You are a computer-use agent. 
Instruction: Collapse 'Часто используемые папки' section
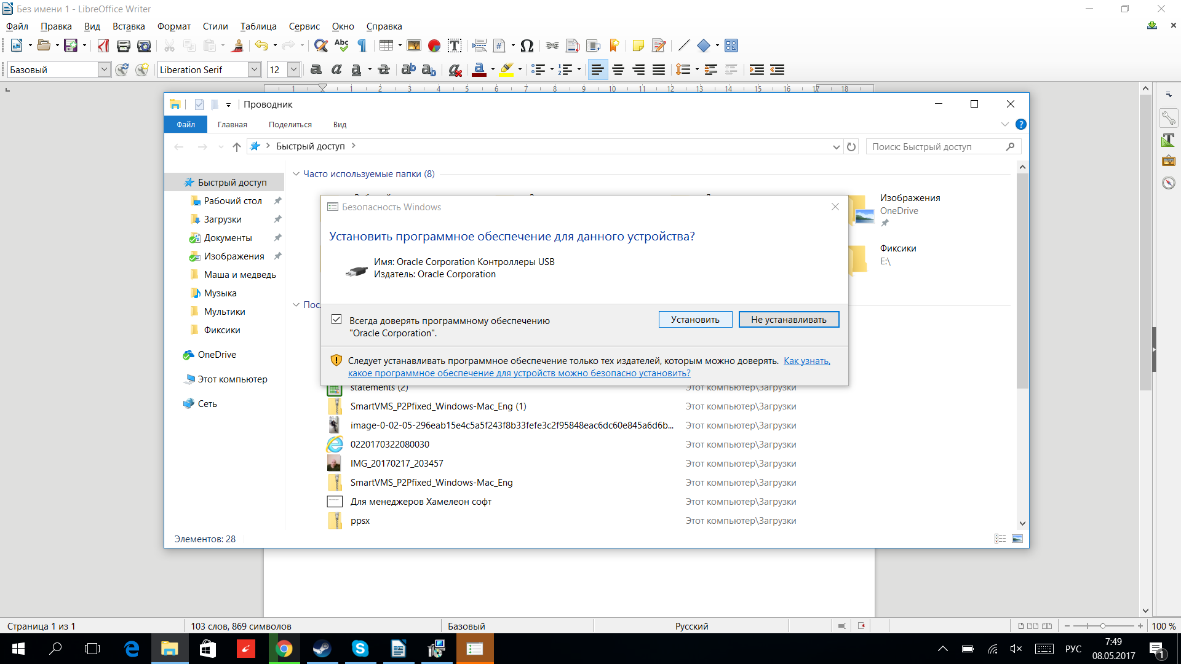click(x=296, y=174)
